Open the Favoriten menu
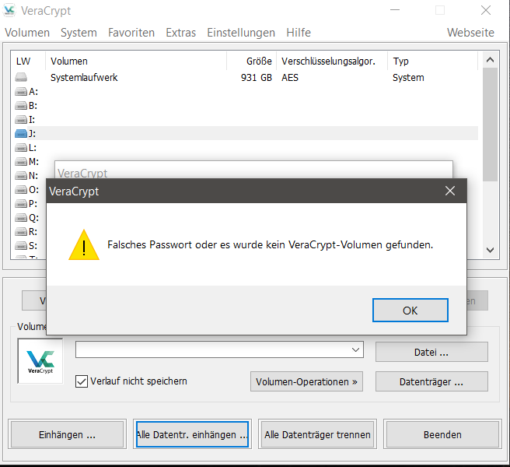 click(131, 33)
